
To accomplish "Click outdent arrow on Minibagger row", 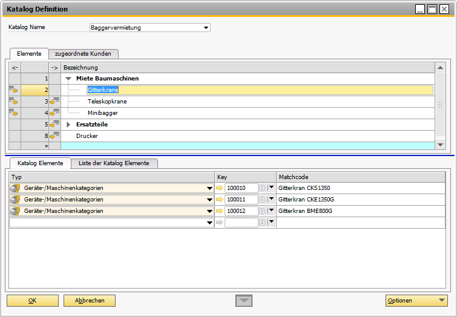I will click(x=13, y=113).
